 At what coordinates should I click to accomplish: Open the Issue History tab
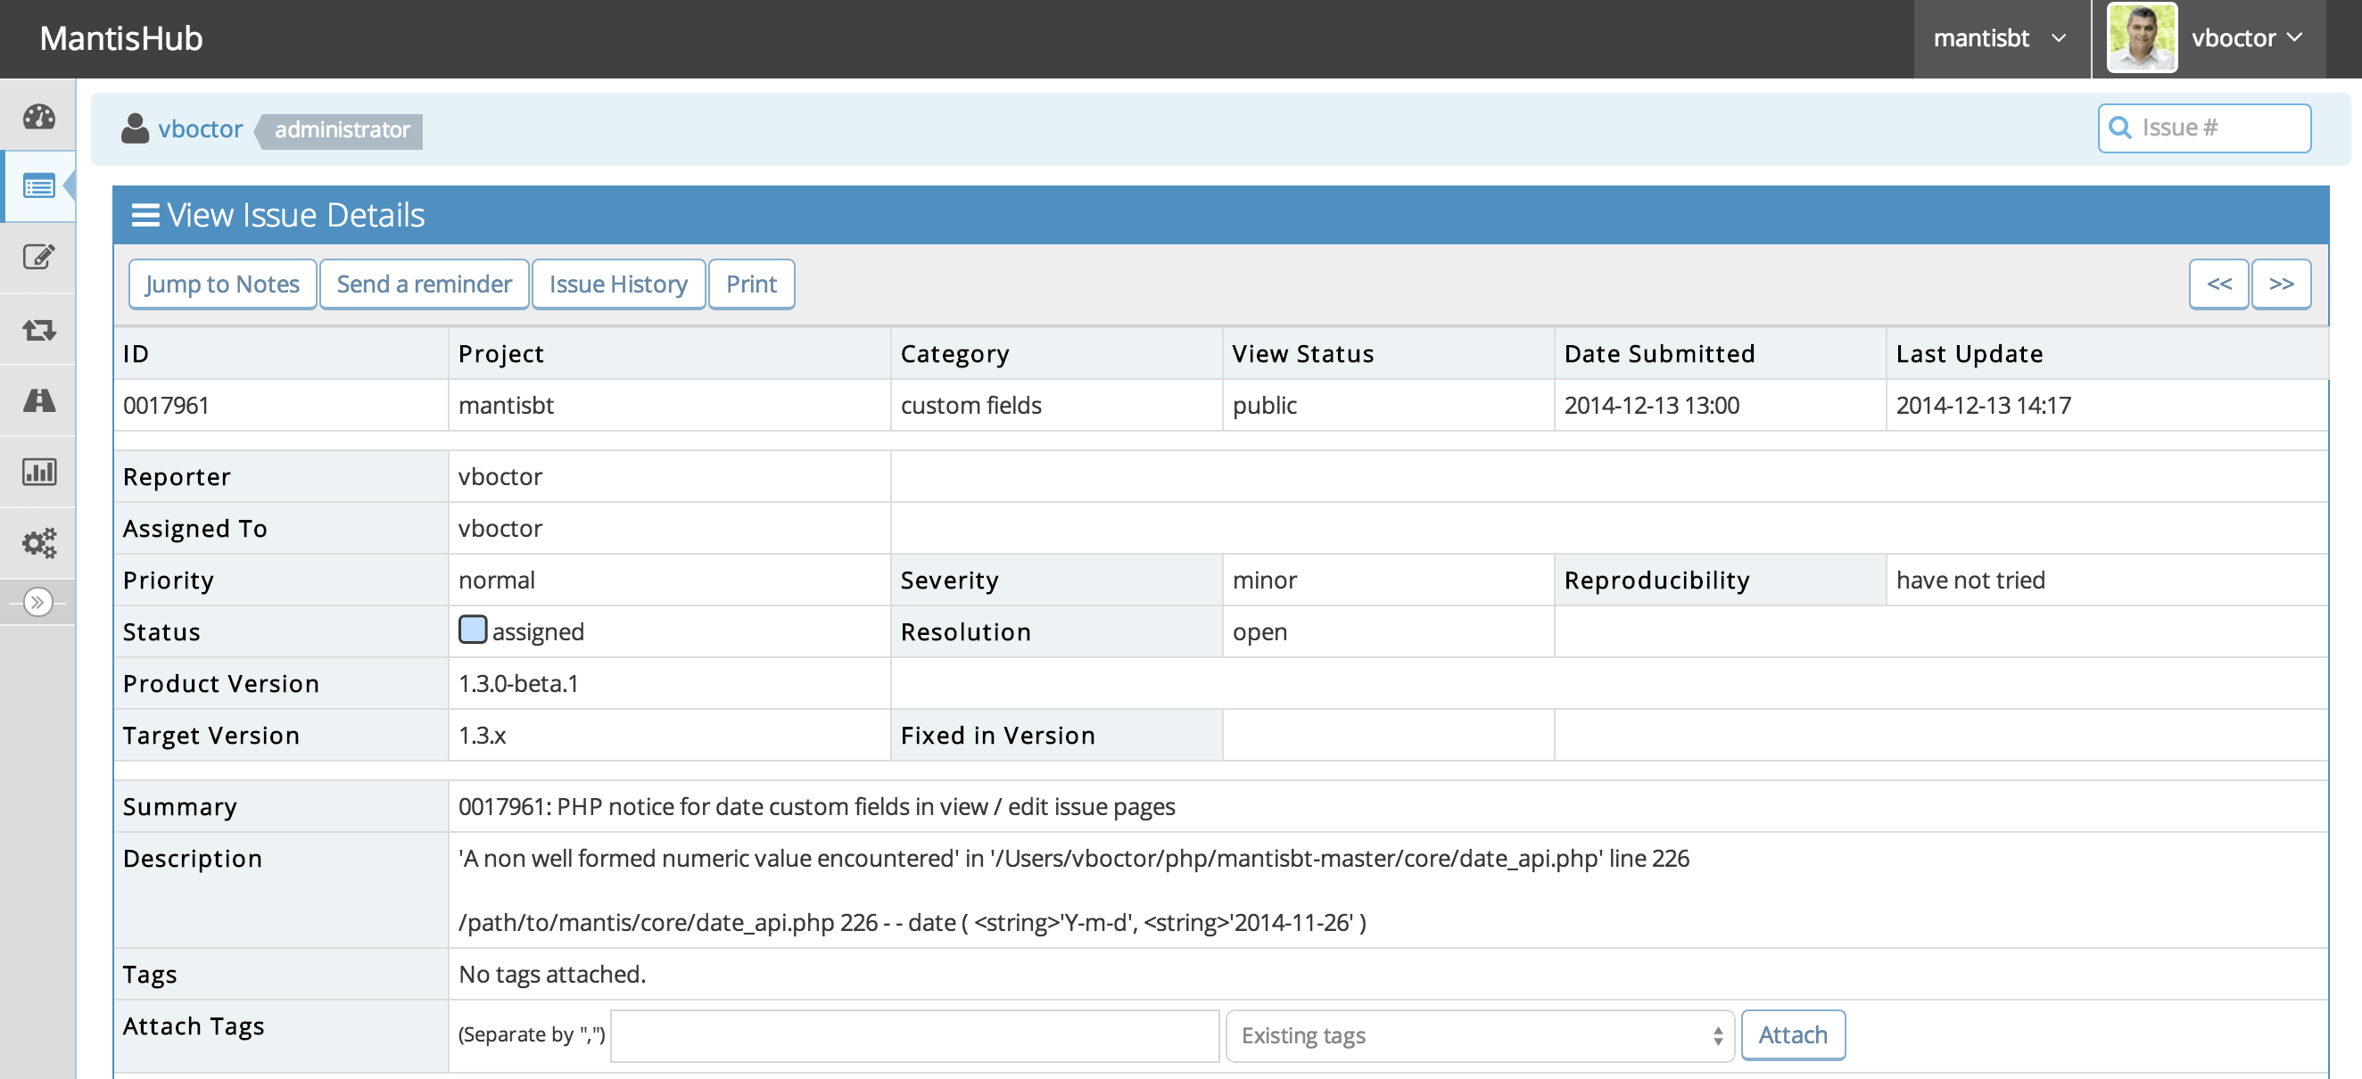617,284
